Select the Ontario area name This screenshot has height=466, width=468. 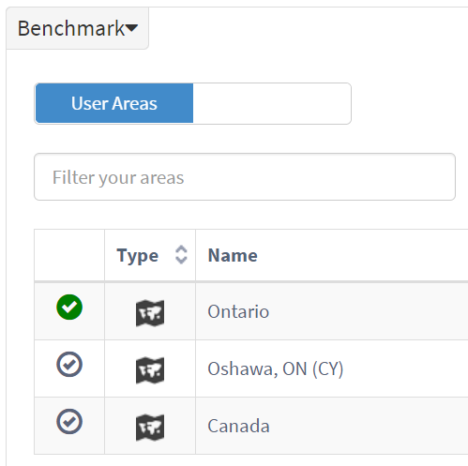238,311
